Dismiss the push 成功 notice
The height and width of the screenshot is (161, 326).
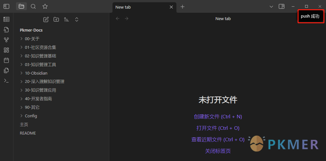pyautogui.click(x=311, y=16)
